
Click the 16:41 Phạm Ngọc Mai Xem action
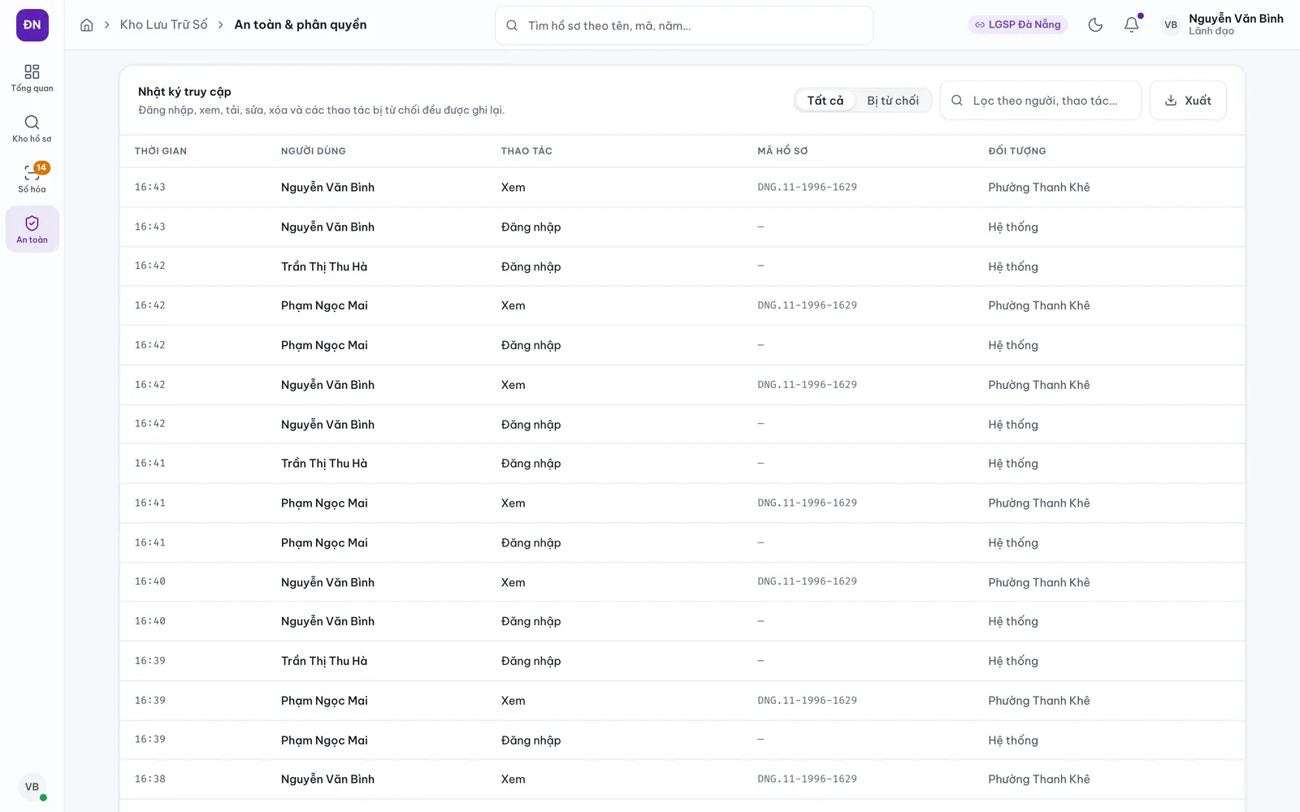coord(513,503)
